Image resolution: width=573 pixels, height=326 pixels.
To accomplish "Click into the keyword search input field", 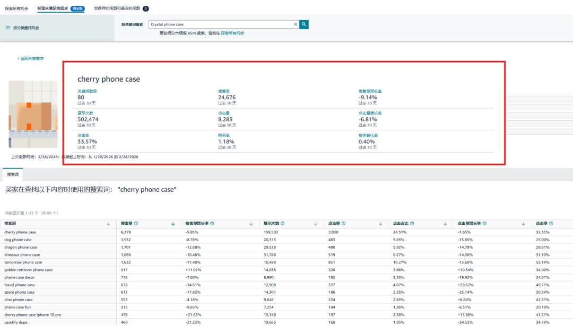I will (x=220, y=24).
